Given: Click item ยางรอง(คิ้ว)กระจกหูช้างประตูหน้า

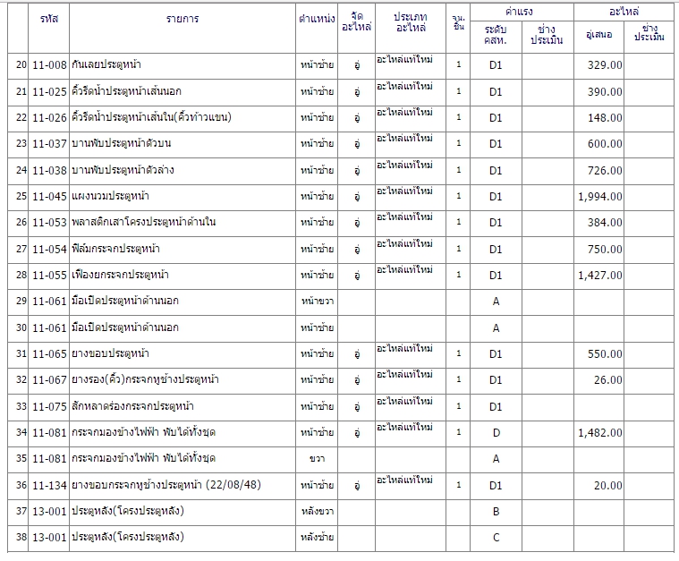Looking at the screenshot, I should (145, 379).
